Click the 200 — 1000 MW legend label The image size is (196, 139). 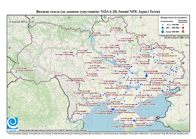point(173,28)
